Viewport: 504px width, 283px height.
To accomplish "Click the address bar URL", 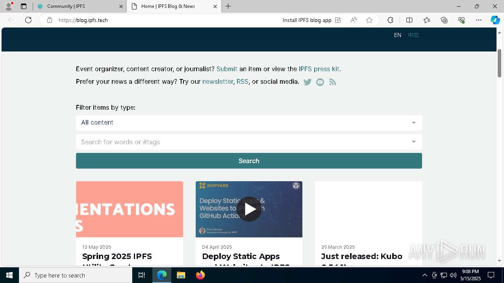I will [83, 20].
